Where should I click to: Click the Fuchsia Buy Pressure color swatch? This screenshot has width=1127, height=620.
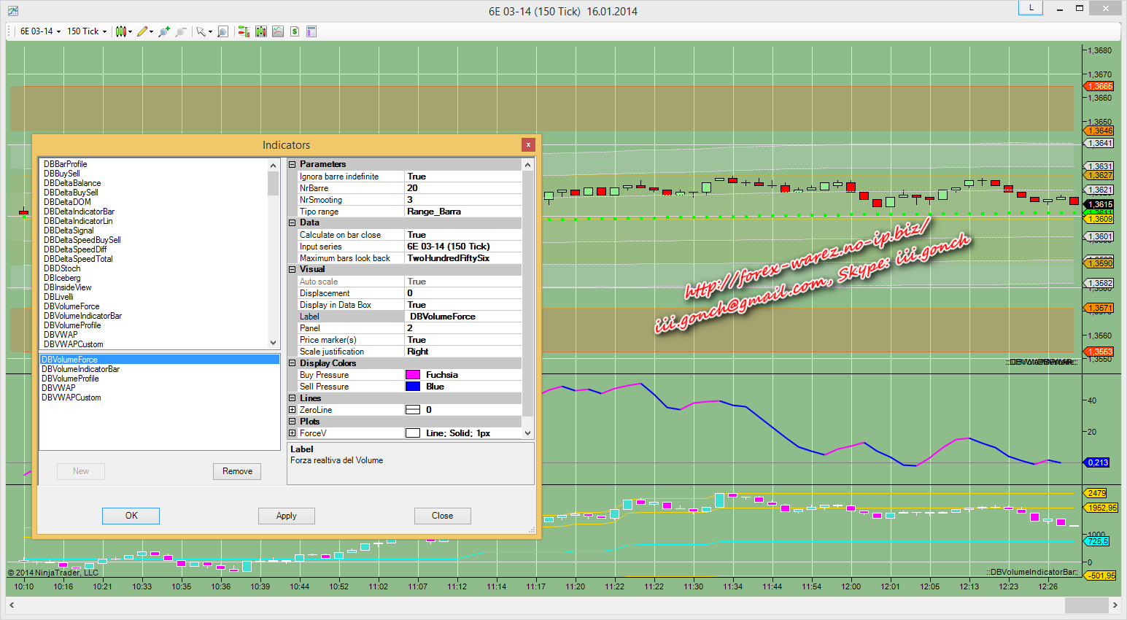413,375
